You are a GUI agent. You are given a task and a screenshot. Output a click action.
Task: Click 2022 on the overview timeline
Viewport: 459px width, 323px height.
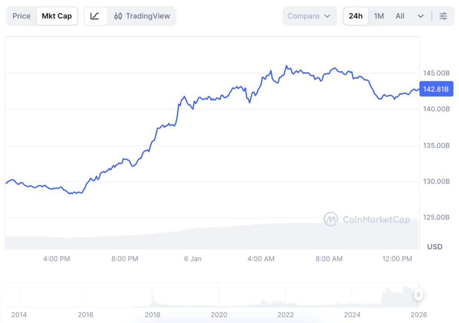tap(286, 314)
